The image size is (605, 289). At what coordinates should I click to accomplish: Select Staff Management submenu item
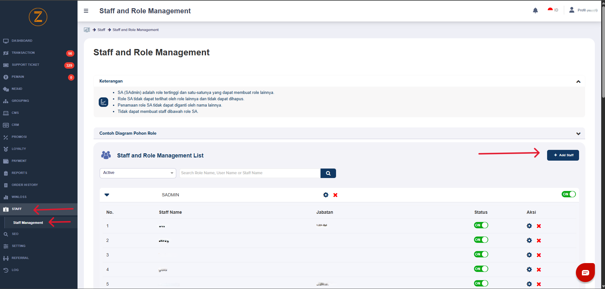pyautogui.click(x=28, y=223)
